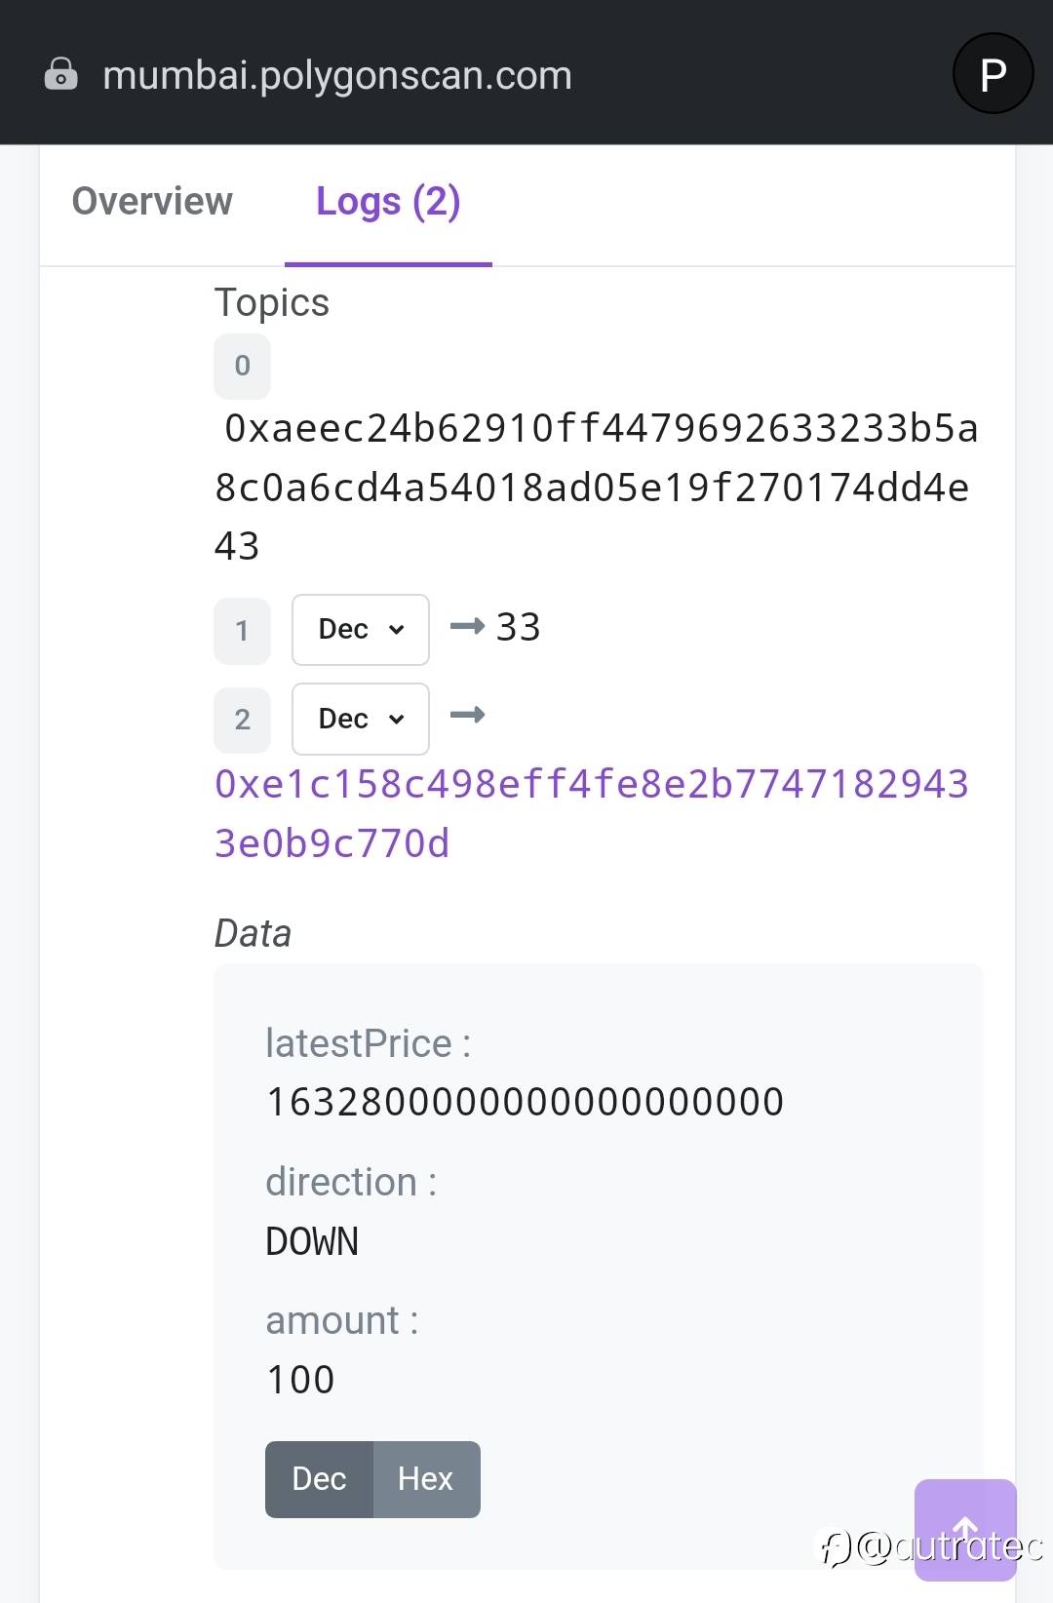Select the topic 0 index badge

click(x=242, y=366)
